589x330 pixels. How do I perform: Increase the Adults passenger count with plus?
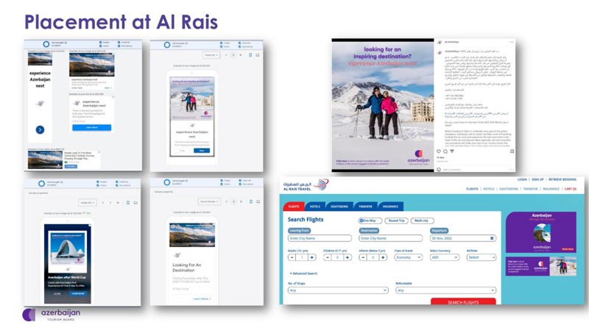(x=312, y=257)
